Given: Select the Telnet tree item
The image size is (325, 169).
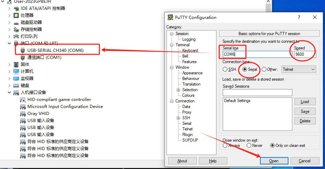Looking at the screenshot, I should [187, 129].
